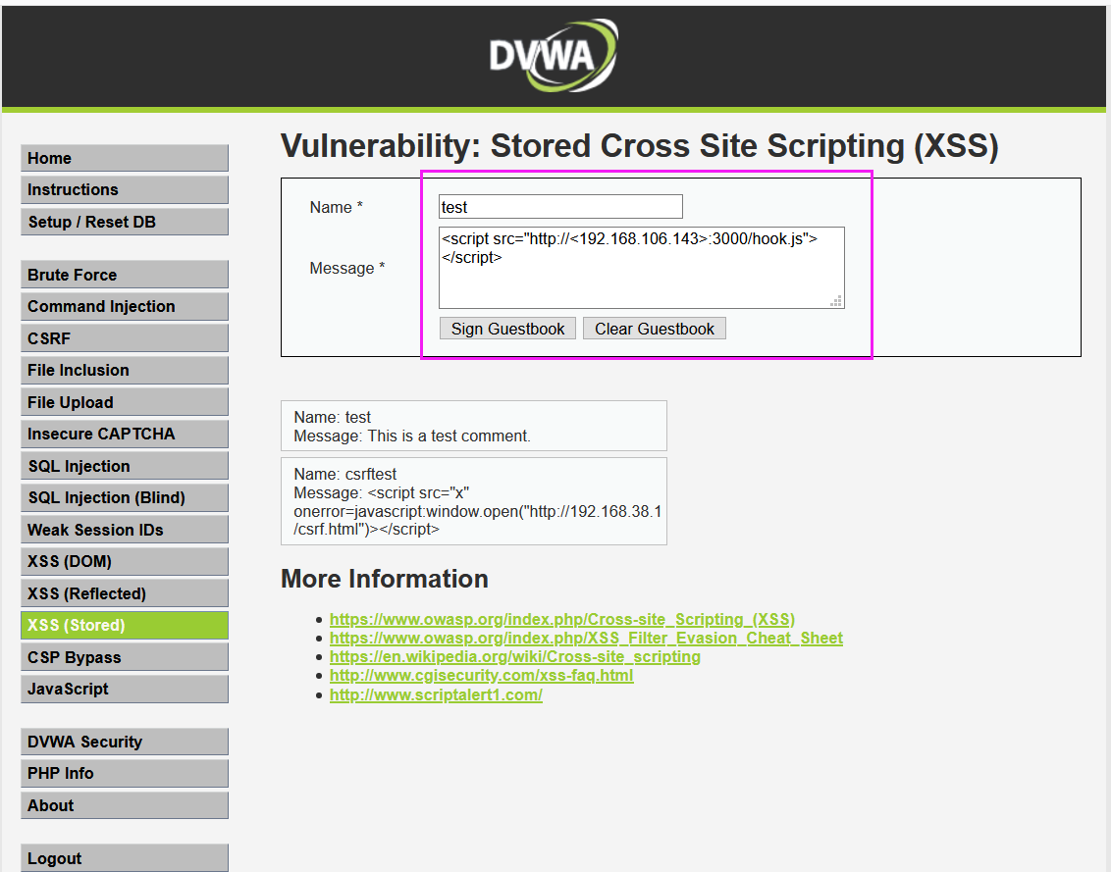Click Logout in the sidebar

point(125,858)
